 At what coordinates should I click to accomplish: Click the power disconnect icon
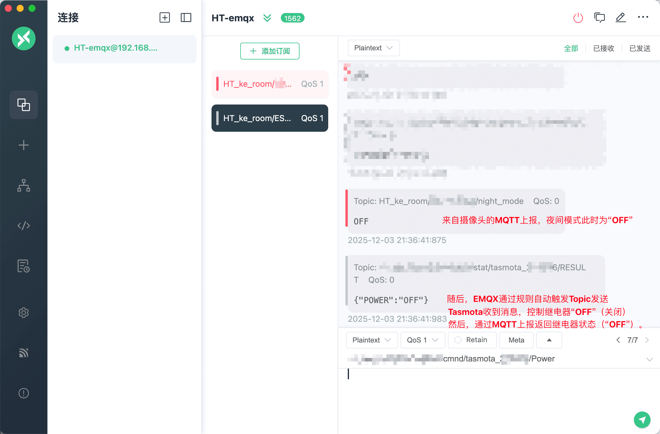578,18
